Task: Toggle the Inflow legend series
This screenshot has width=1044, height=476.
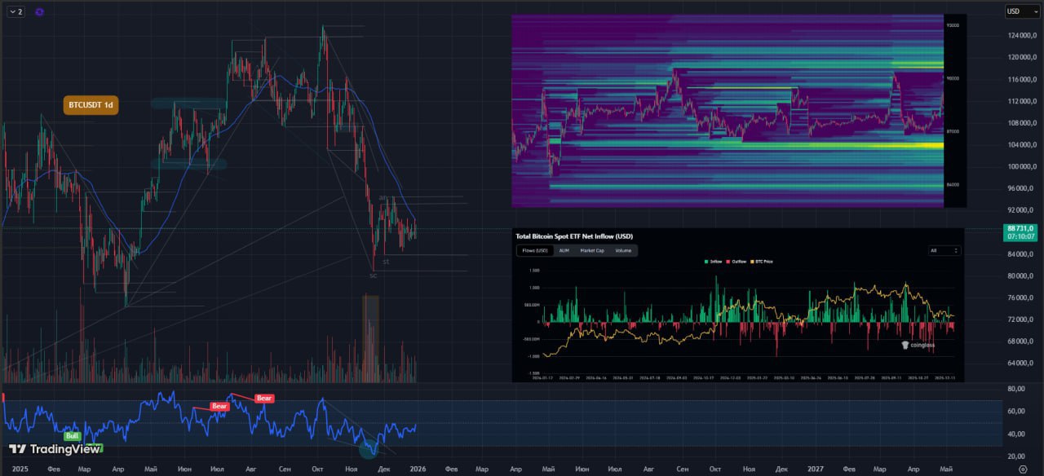Action: point(714,262)
